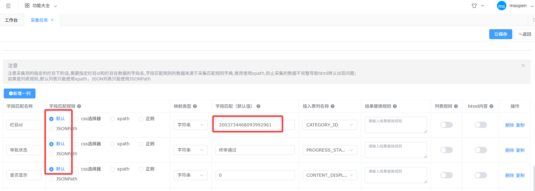Screen dimensions: 535x191
Task: Select 正则 radio for 审批状态 row
Action: coord(141,144)
